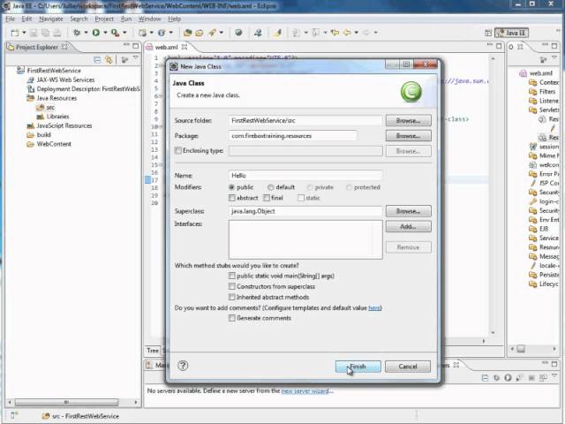Viewport: 565px width, 424px height.
Task: Open the Run toolbar dropdown arrow
Action: 105,33
